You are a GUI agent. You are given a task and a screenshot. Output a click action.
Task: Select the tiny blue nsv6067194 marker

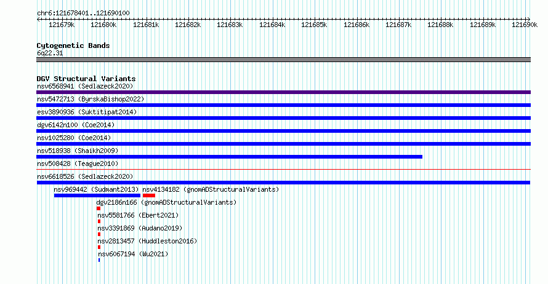tap(99, 260)
